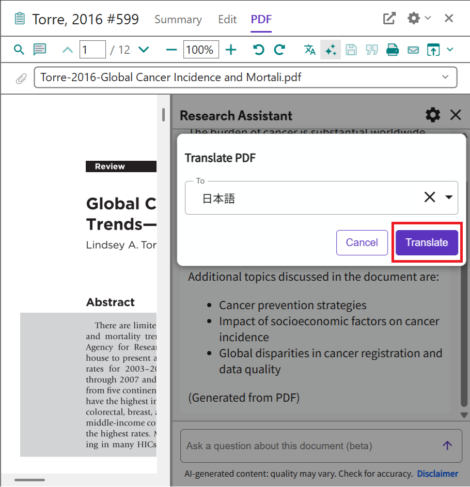
Task: Expand the language selection dropdown arrow
Action: [x=449, y=197]
